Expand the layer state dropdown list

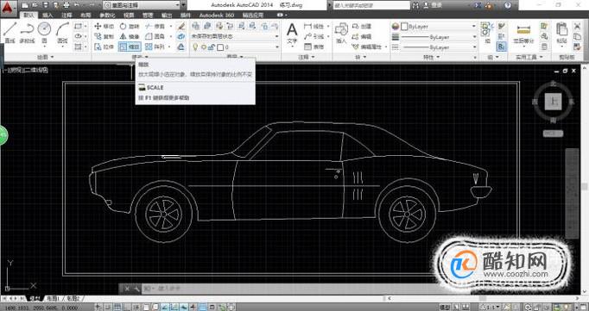pos(235,36)
